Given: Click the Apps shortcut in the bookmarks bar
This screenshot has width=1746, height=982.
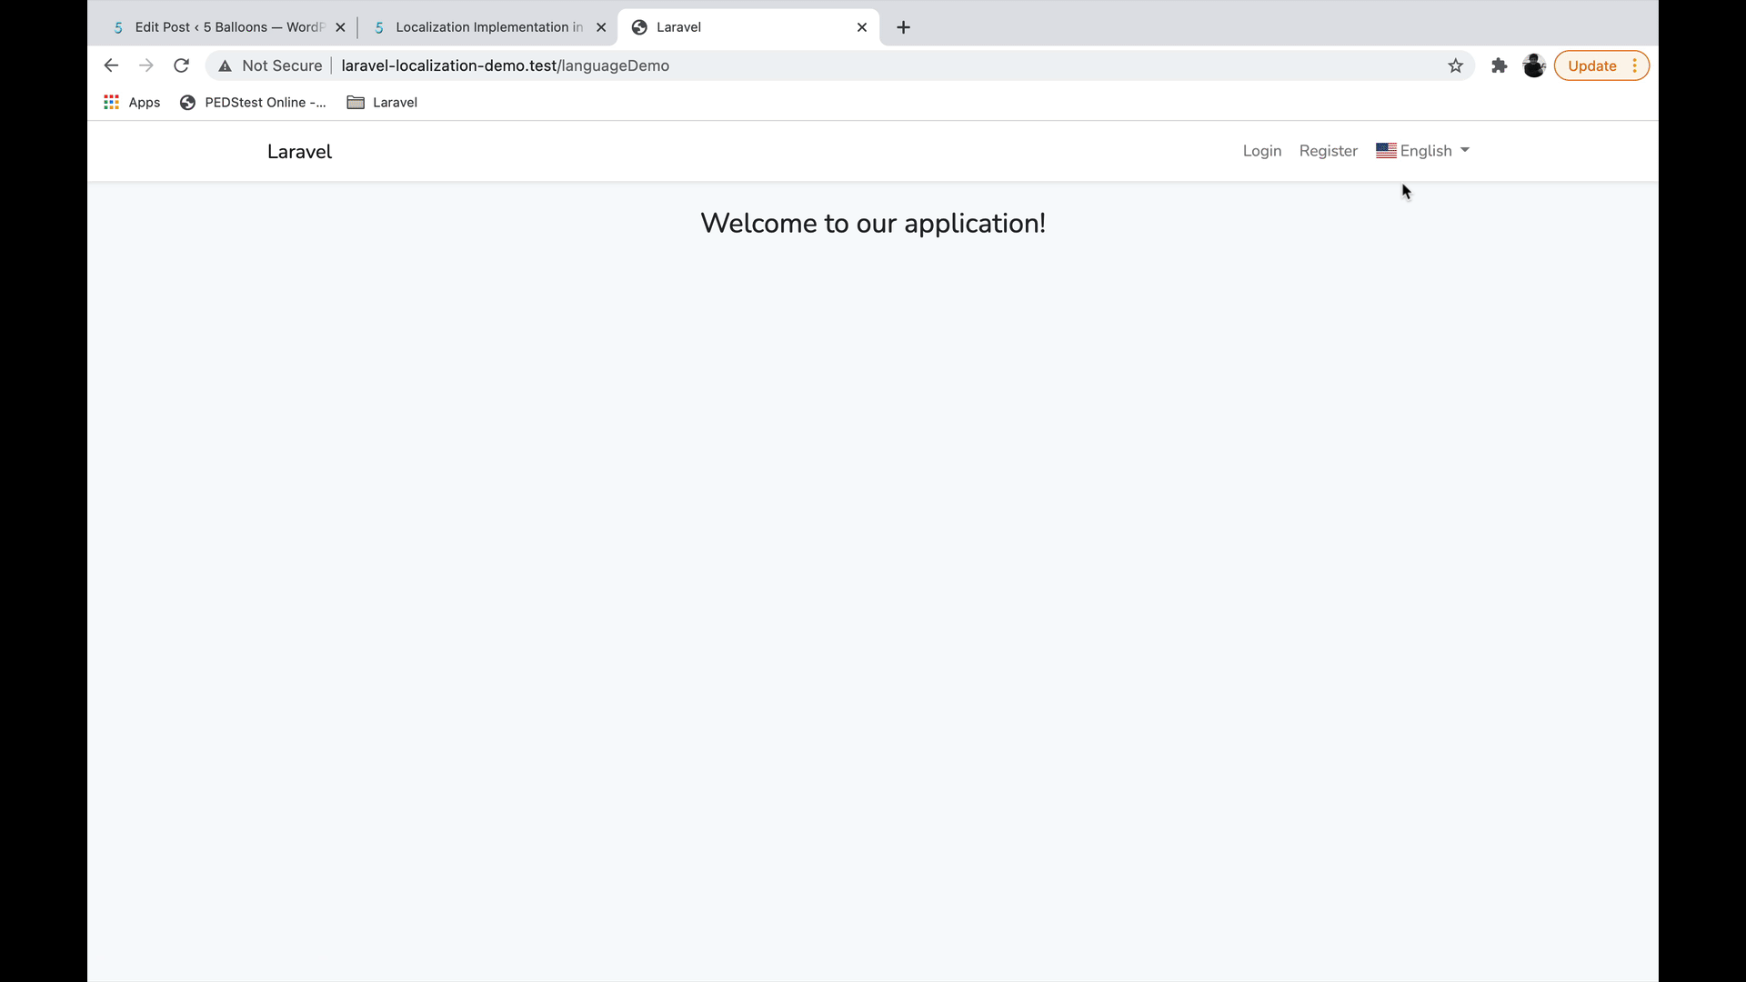Looking at the screenshot, I should click(x=131, y=103).
